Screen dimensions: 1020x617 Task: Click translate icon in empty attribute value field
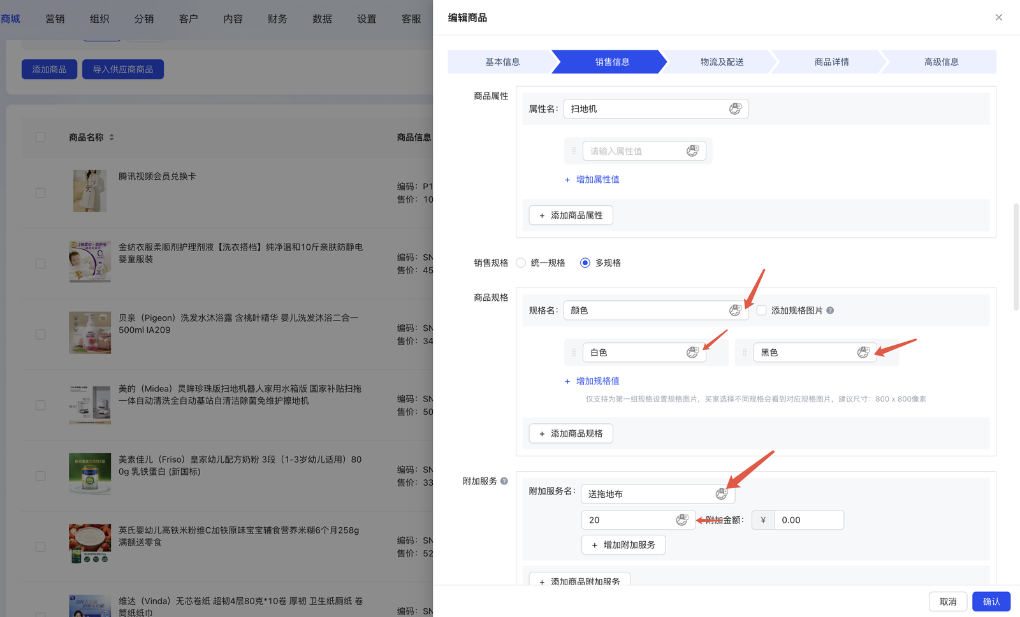click(x=692, y=151)
